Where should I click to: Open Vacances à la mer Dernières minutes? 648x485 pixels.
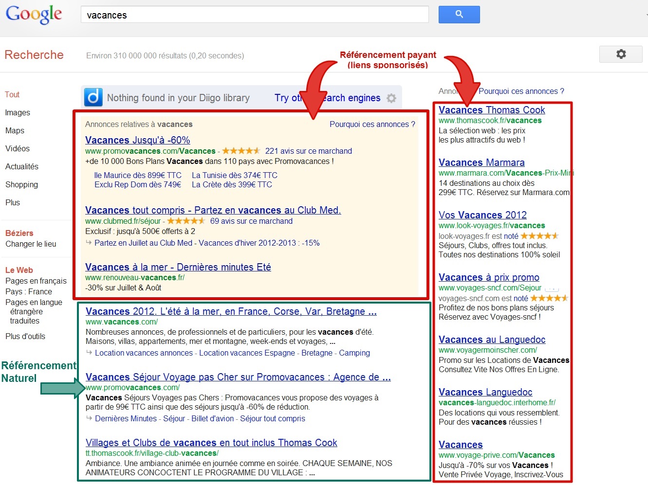[x=178, y=267]
